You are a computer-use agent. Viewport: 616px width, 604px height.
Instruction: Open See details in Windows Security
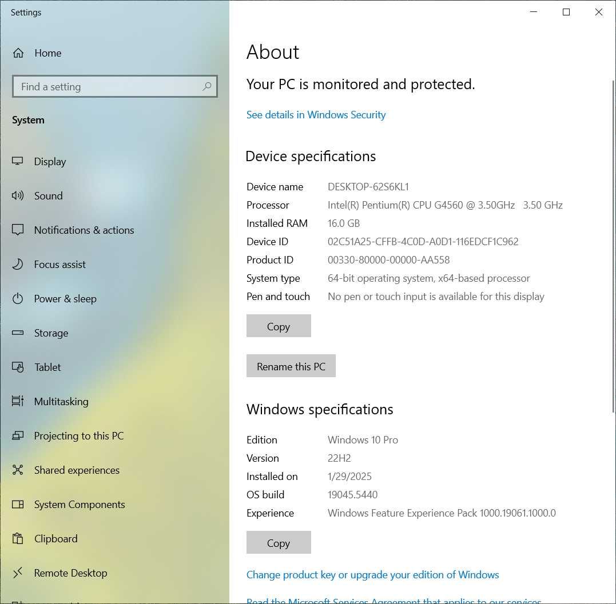pyautogui.click(x=316, y=115)
